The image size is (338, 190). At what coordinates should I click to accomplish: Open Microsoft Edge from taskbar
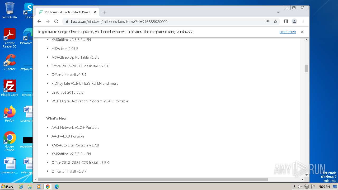(x=57, y=187)
